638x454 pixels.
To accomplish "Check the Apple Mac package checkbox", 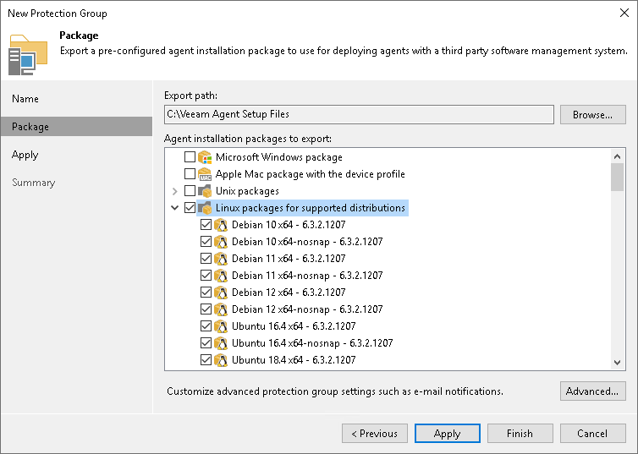I will pos(190,174).
